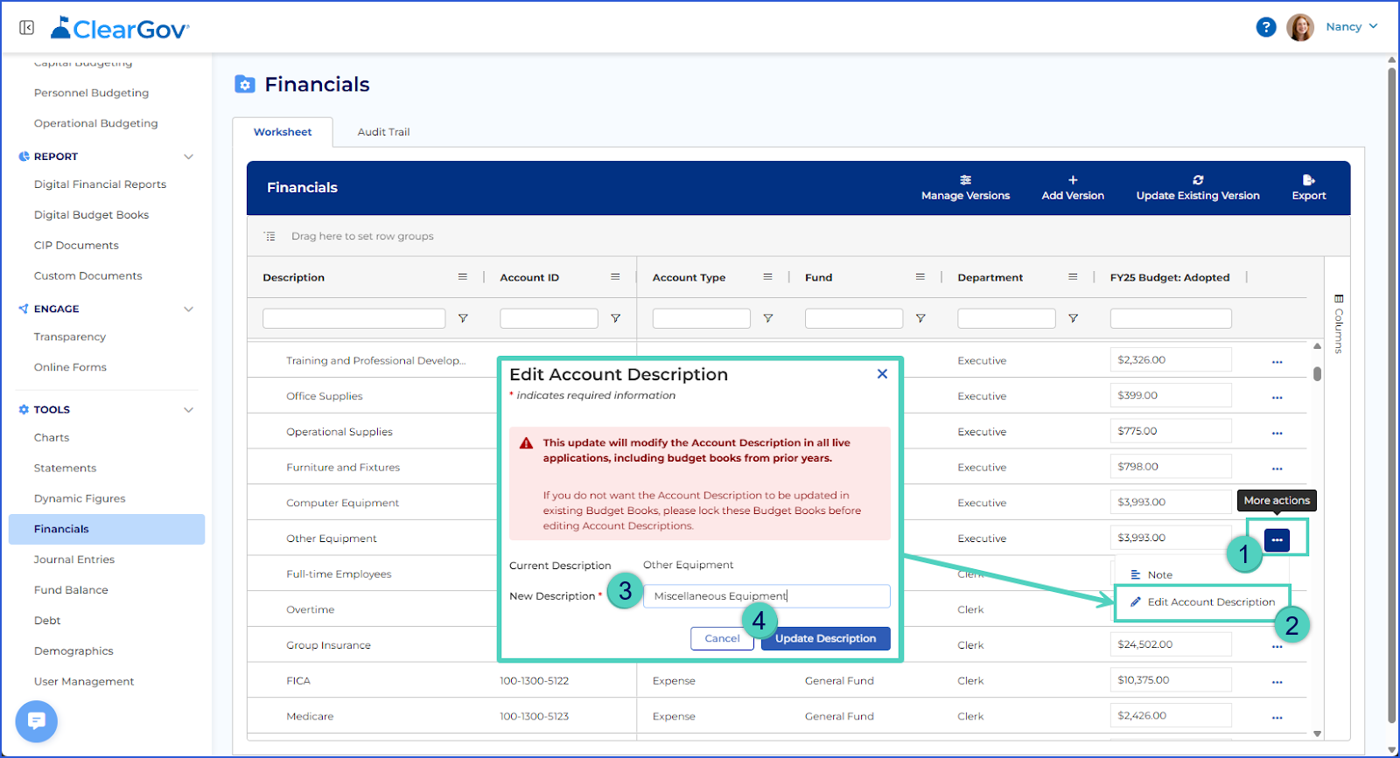The image size is (1400, 758).
Task: Switch to the Worksheet tab
Action: 283,132
